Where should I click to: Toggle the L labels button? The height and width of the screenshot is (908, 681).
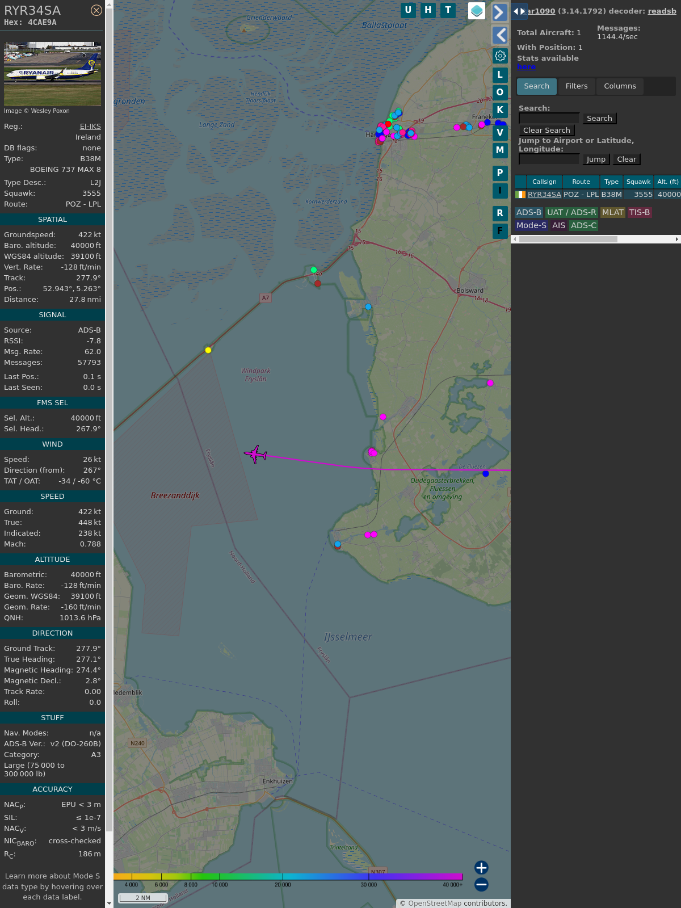click(x=500, y=74)
